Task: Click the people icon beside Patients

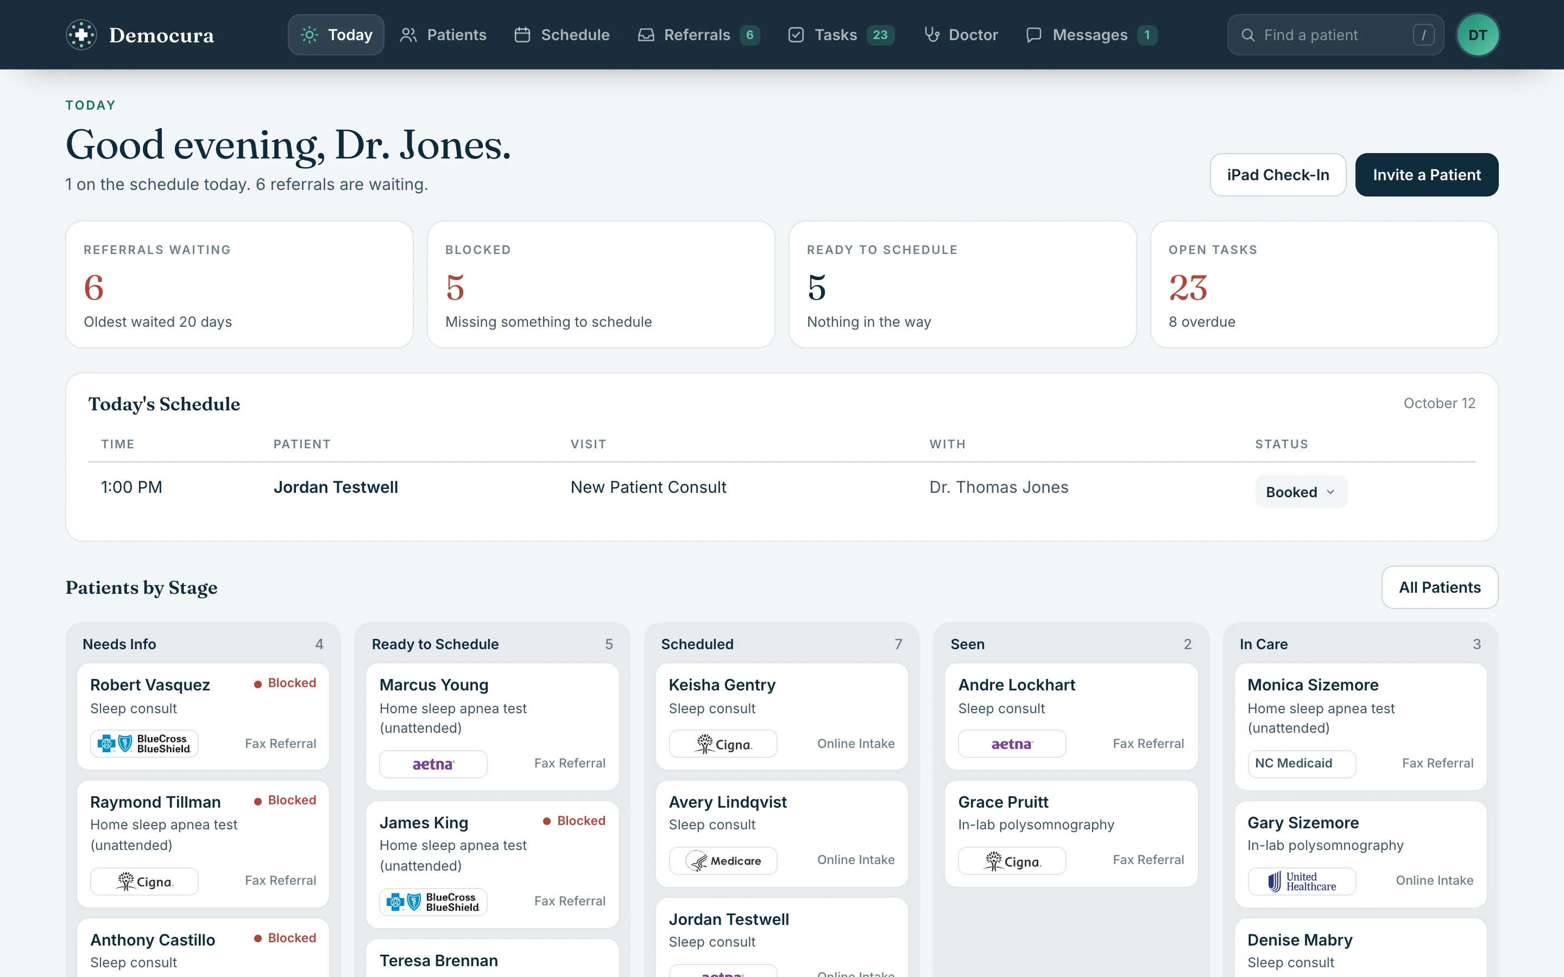Action: click(408, 35)
